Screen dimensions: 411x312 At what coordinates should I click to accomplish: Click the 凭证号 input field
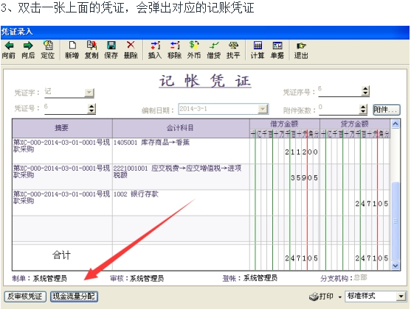point(66,109)
